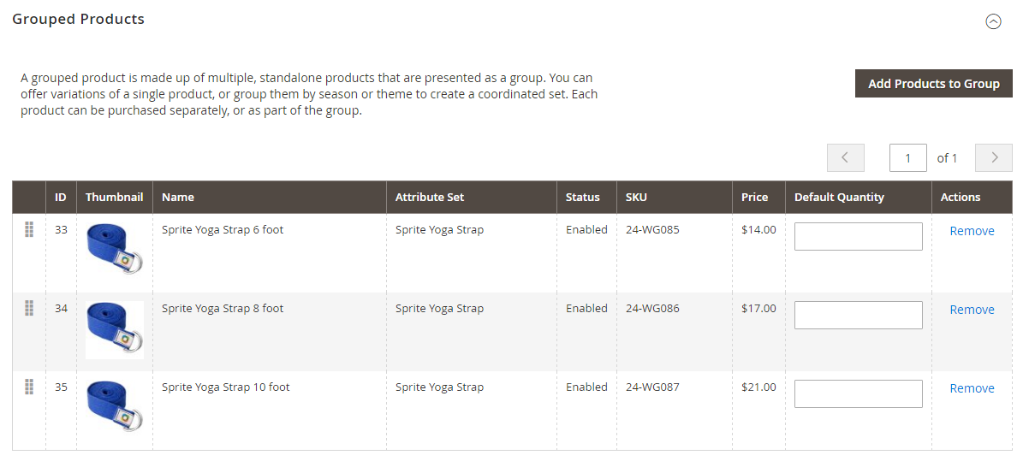Image resolution: width=1029 pixels, height=467 pixels.
Task: Grab drag handle for Sprite Yoga Strap 10 foot
Action: [29, 387]
